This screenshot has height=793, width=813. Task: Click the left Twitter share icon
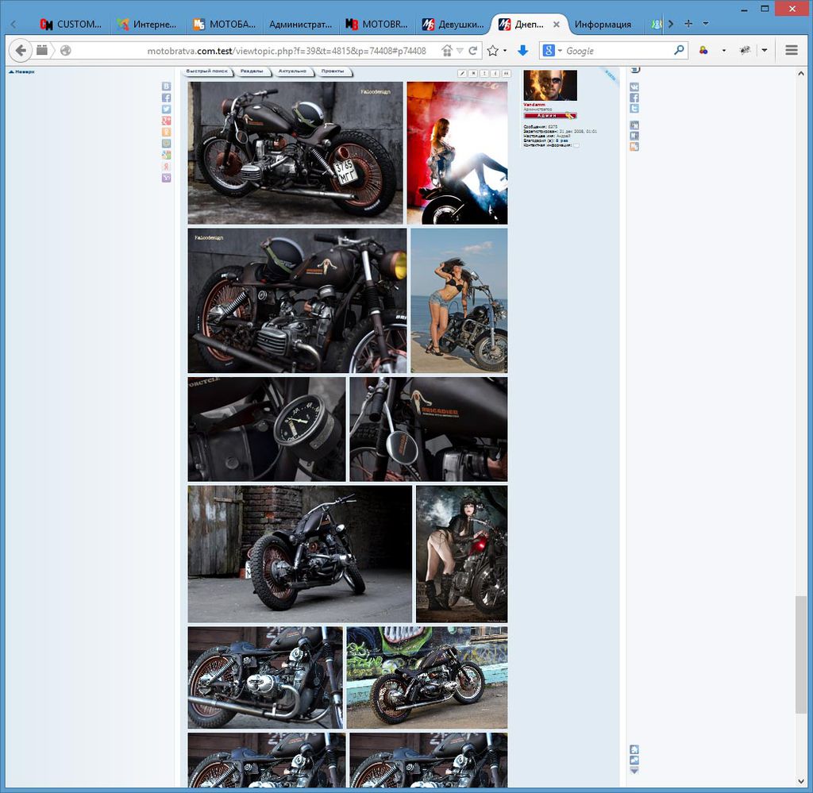coord(167,110)
